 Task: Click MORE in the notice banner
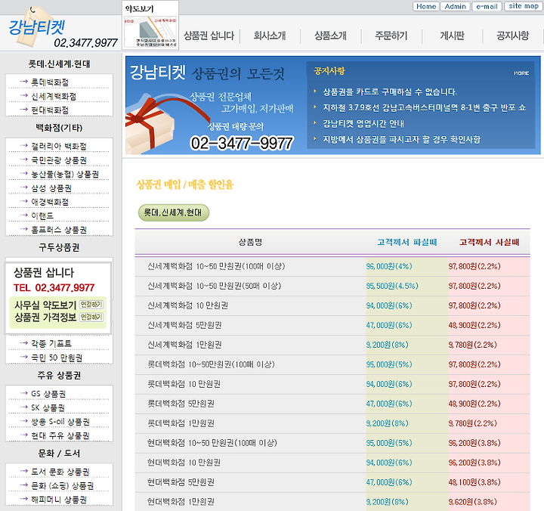coord(521,73)
